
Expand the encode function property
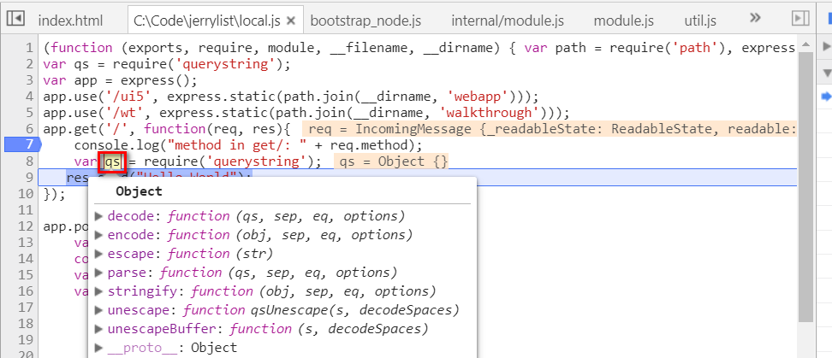click(98, 235)
